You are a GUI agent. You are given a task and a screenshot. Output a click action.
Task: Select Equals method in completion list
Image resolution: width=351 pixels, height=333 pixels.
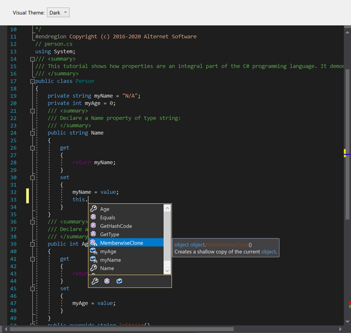click(126, 218)
